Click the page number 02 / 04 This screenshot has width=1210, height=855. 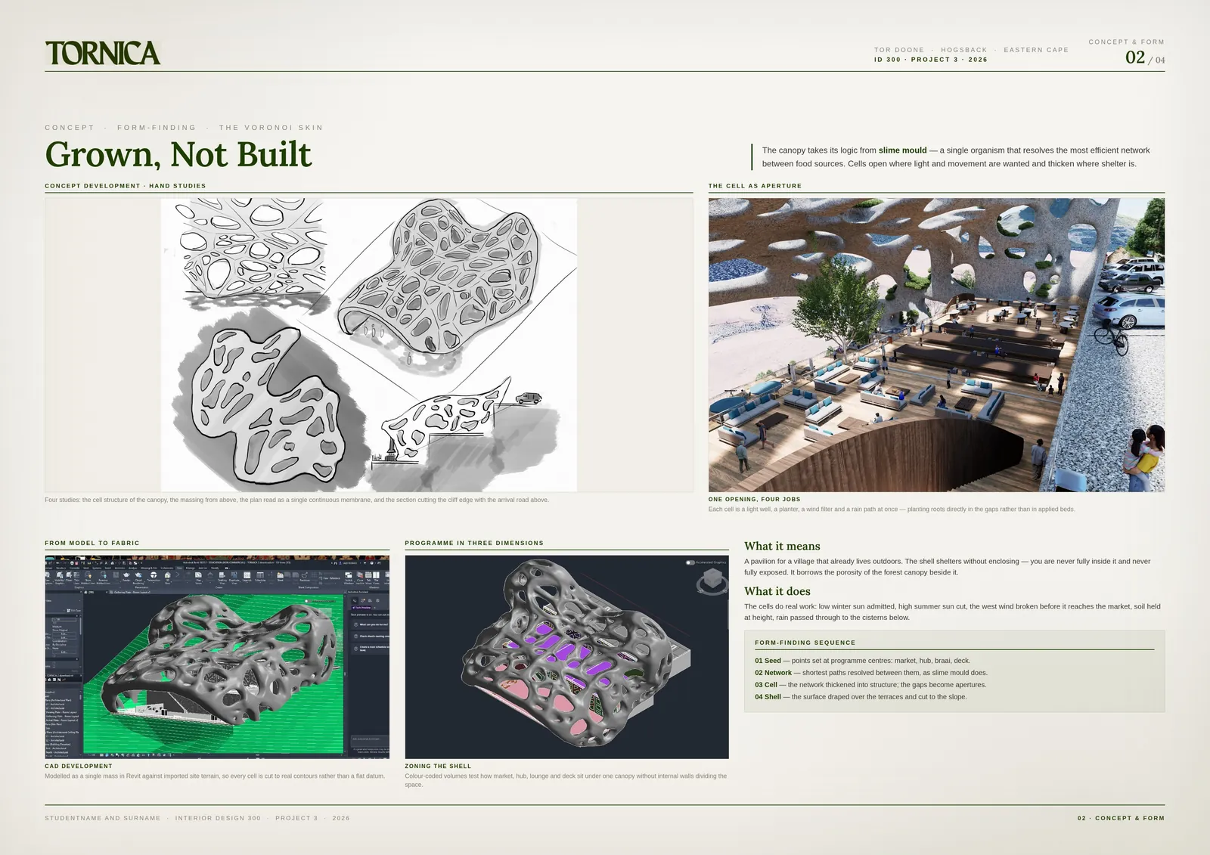click(x=1145, y=57)
